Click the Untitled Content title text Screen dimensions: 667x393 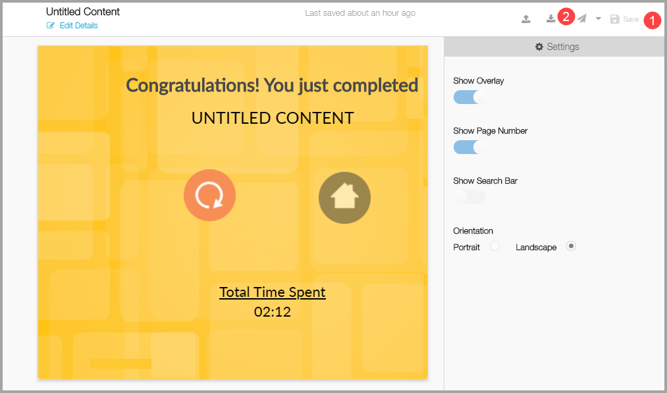click(x=83, y=12)
